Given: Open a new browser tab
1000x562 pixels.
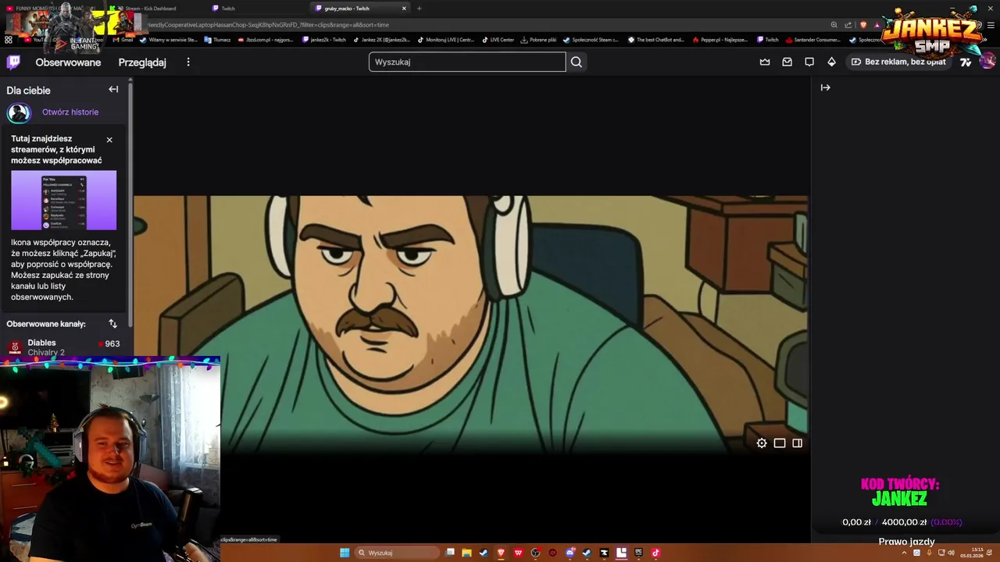Looking at the screenshot, I should 419,9.
